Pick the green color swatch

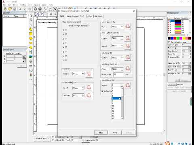click(178, 38)
